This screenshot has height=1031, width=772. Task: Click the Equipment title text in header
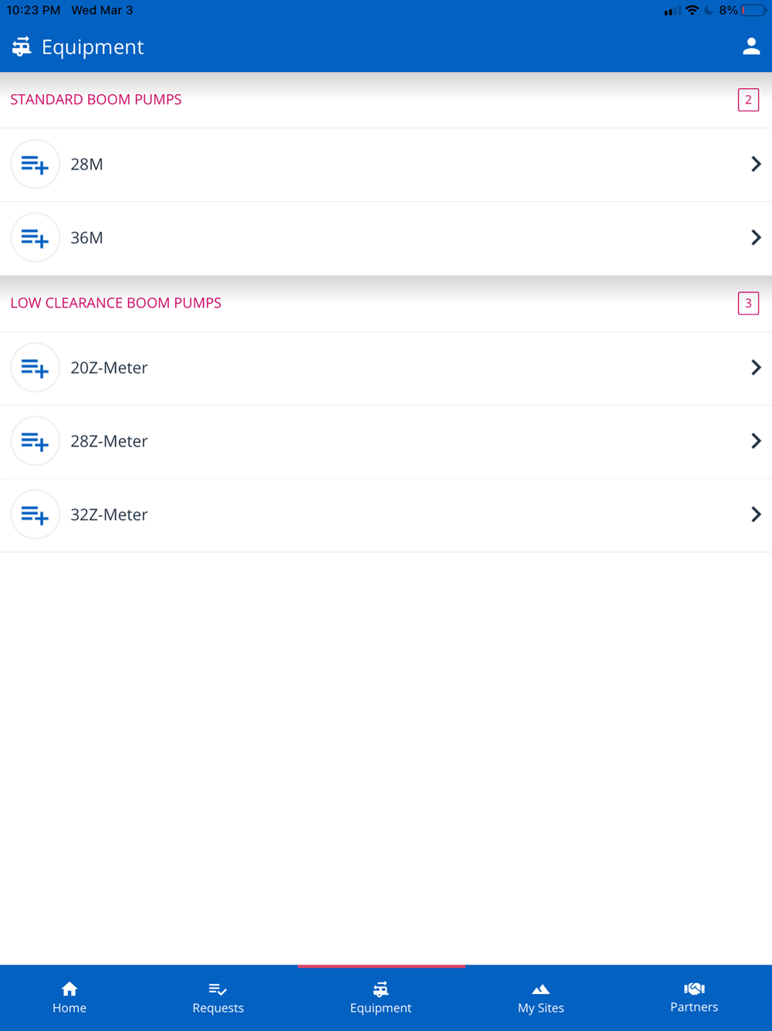pos(93,46)
